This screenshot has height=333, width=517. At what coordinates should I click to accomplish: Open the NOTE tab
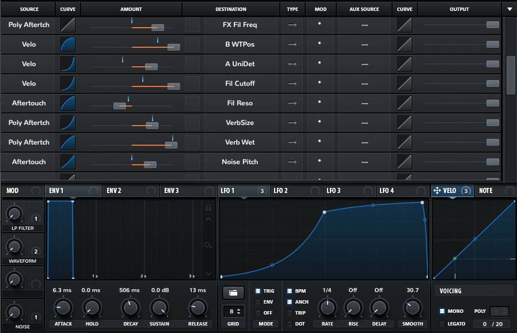pos(495,191)
